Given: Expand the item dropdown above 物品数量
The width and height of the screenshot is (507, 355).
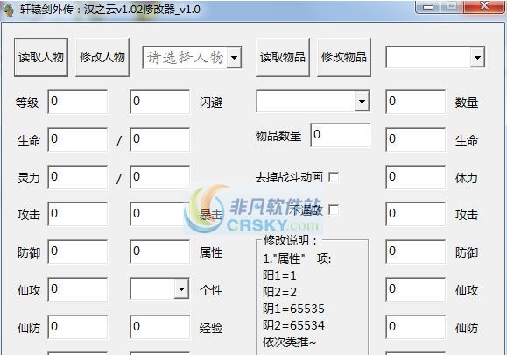Looking at the screenshot, I should [362, 102].
